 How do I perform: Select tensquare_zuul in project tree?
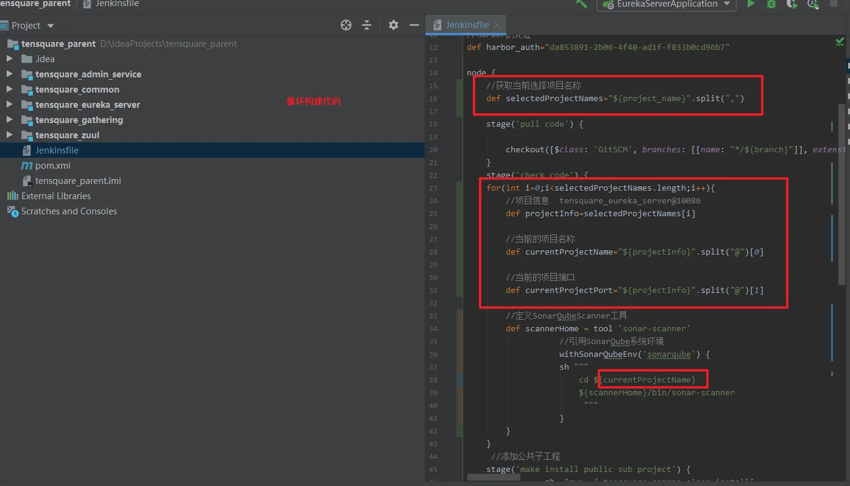(x=67, y=135)
